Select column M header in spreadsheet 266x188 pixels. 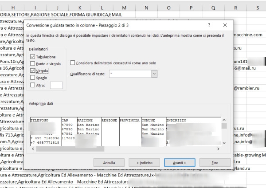pos(124,8)
